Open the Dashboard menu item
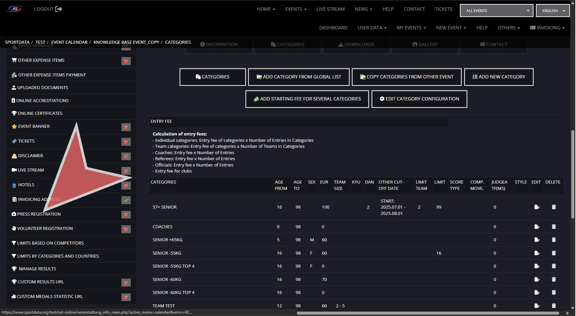 333,28
